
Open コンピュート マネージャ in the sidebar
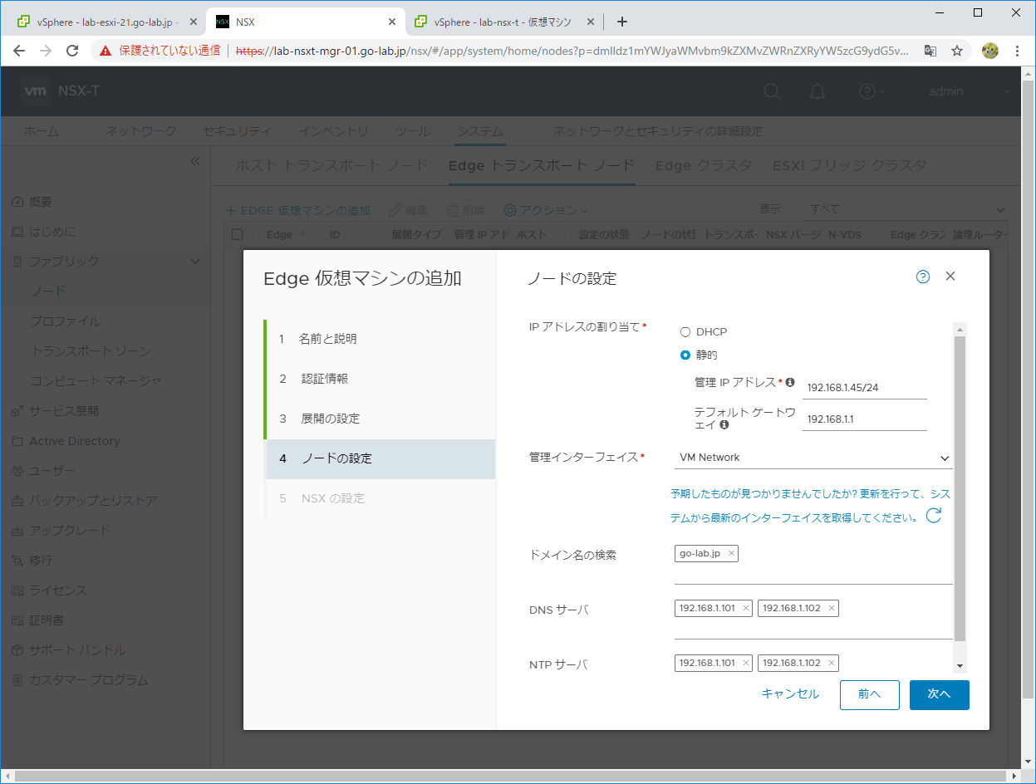point(96,381)
